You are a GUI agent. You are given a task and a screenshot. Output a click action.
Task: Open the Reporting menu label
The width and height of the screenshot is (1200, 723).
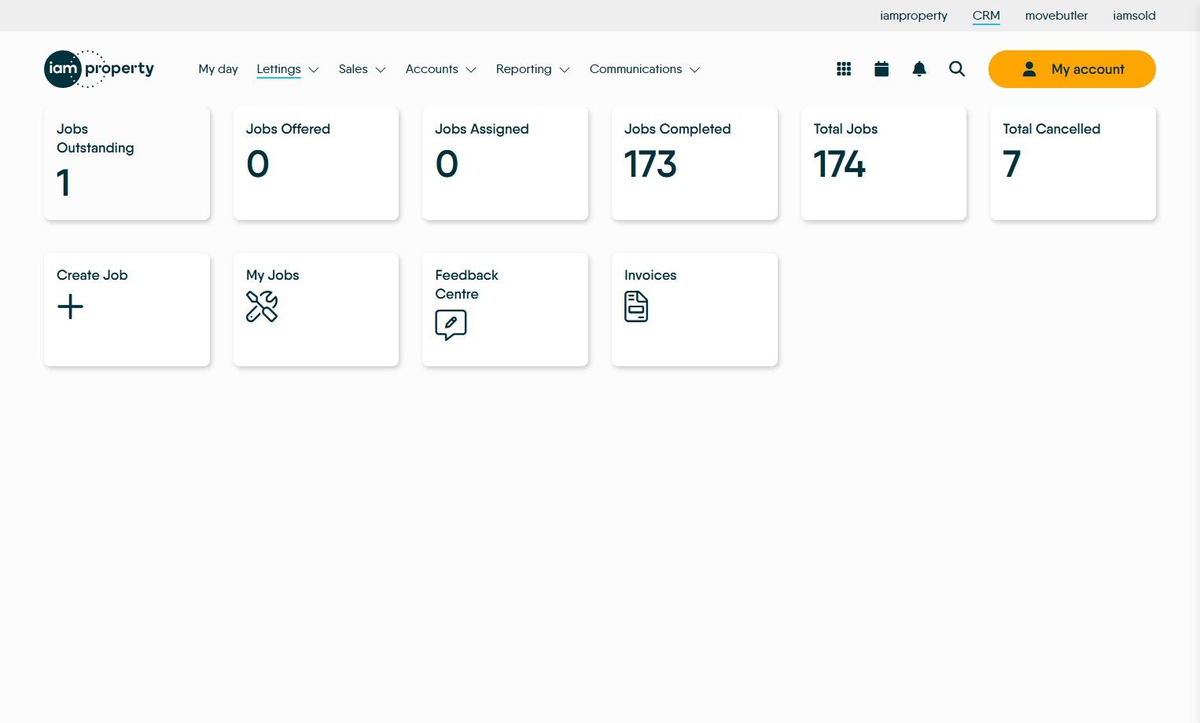tap(524, 69)
